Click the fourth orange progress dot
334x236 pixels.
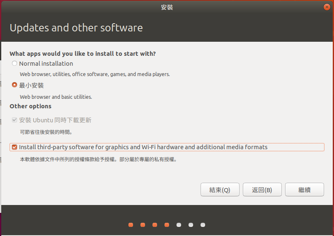point(167,225)
